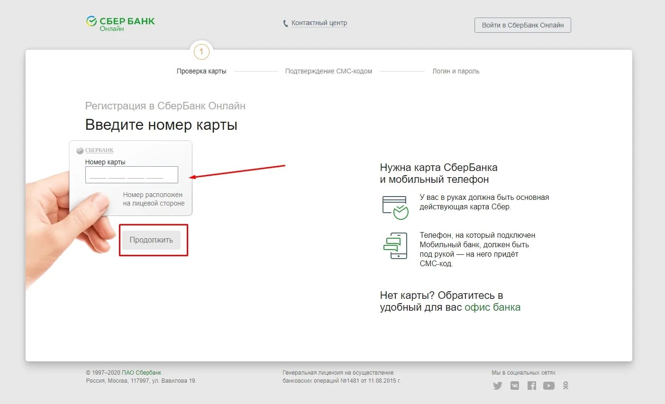Click the card with checkmark icon
Image resolution: width=665 pixels, height=404 pixels.
point(395,207)
